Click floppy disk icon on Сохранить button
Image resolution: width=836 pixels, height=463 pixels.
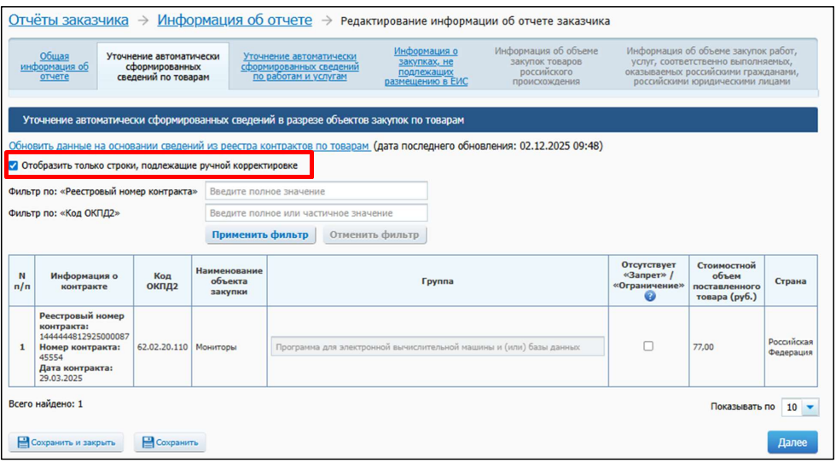coord(147,443)
